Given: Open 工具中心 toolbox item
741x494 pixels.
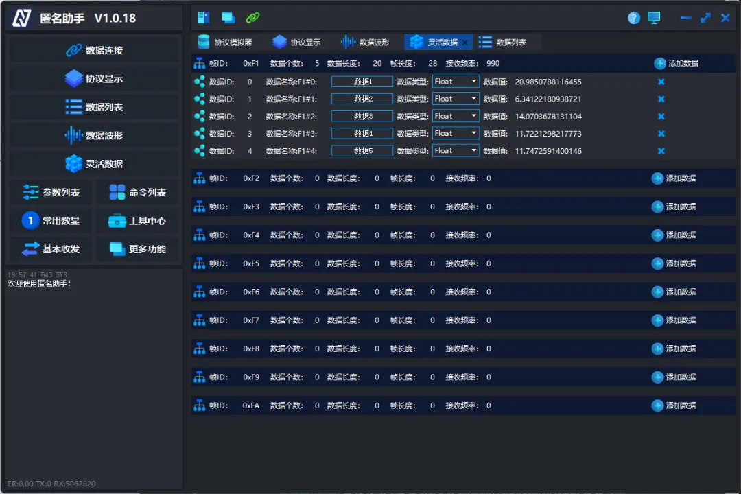Looking at the screenshot, I should click(137, 221).
